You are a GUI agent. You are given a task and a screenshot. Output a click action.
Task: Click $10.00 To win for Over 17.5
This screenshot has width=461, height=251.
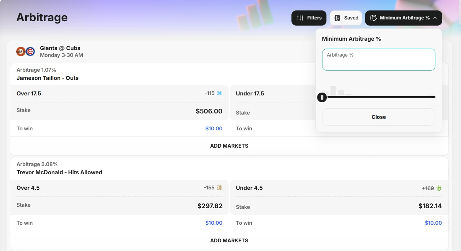click(214, 129)
